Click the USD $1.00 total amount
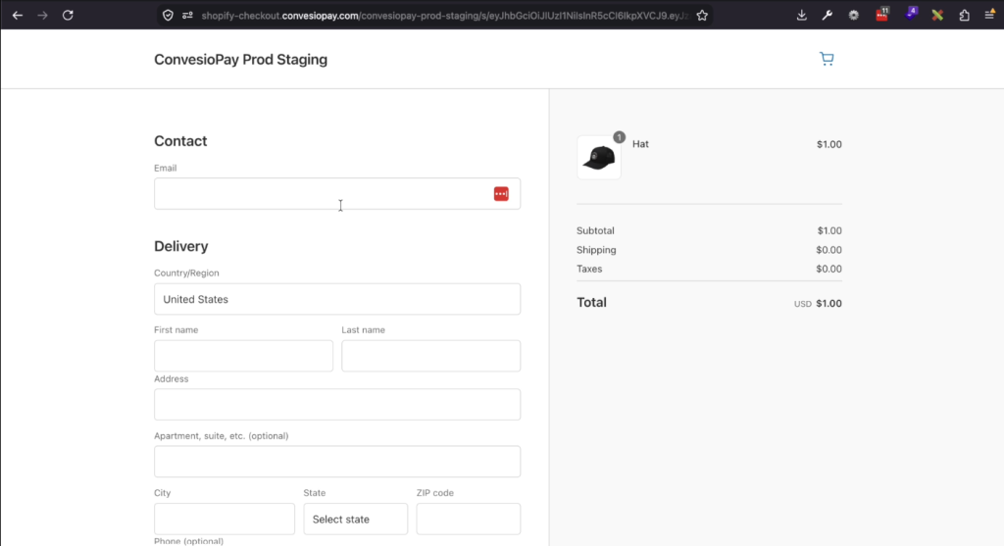 click(x=818, y=304)
